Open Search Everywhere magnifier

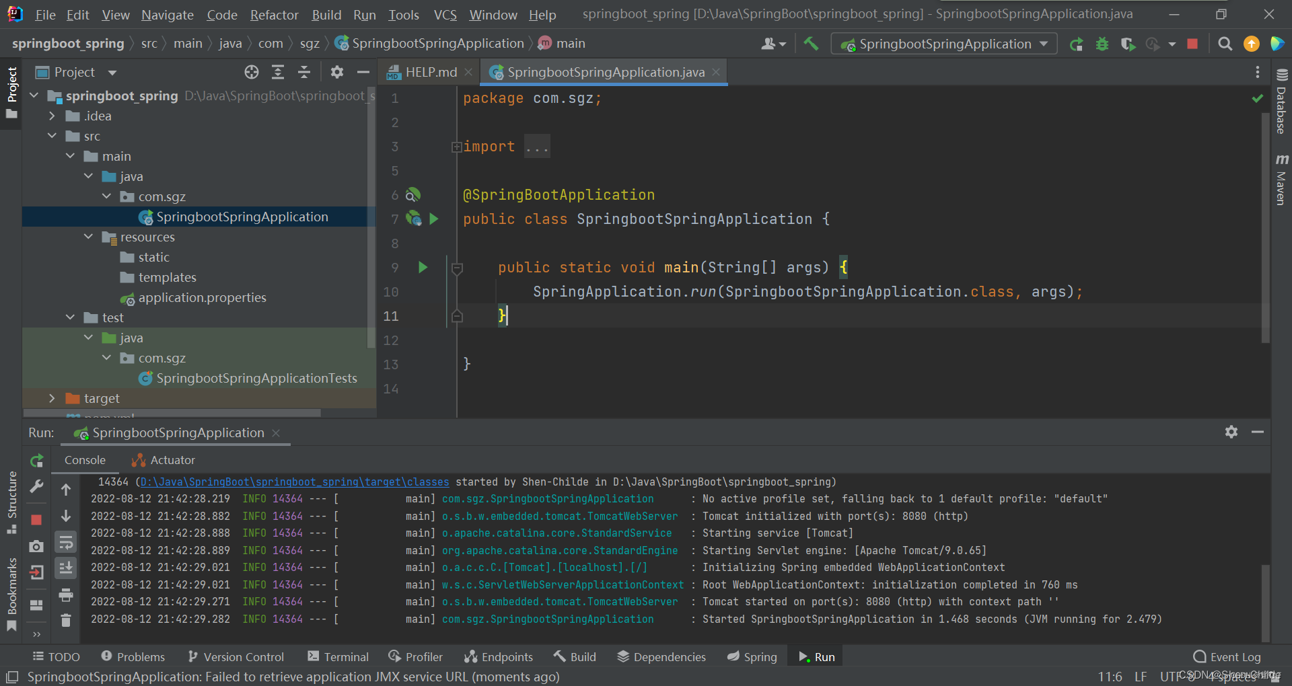[1225, 44]
